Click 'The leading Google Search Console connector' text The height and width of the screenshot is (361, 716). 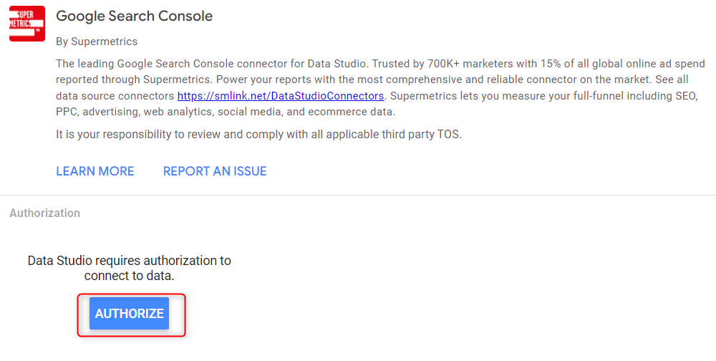click(168, 63)
